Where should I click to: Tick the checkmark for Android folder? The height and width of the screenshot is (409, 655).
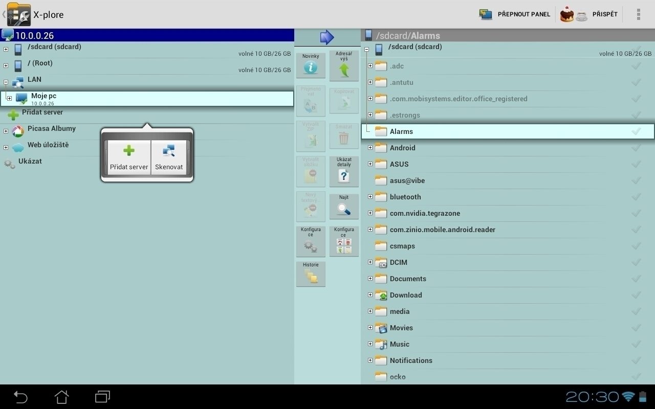[636, 148]
